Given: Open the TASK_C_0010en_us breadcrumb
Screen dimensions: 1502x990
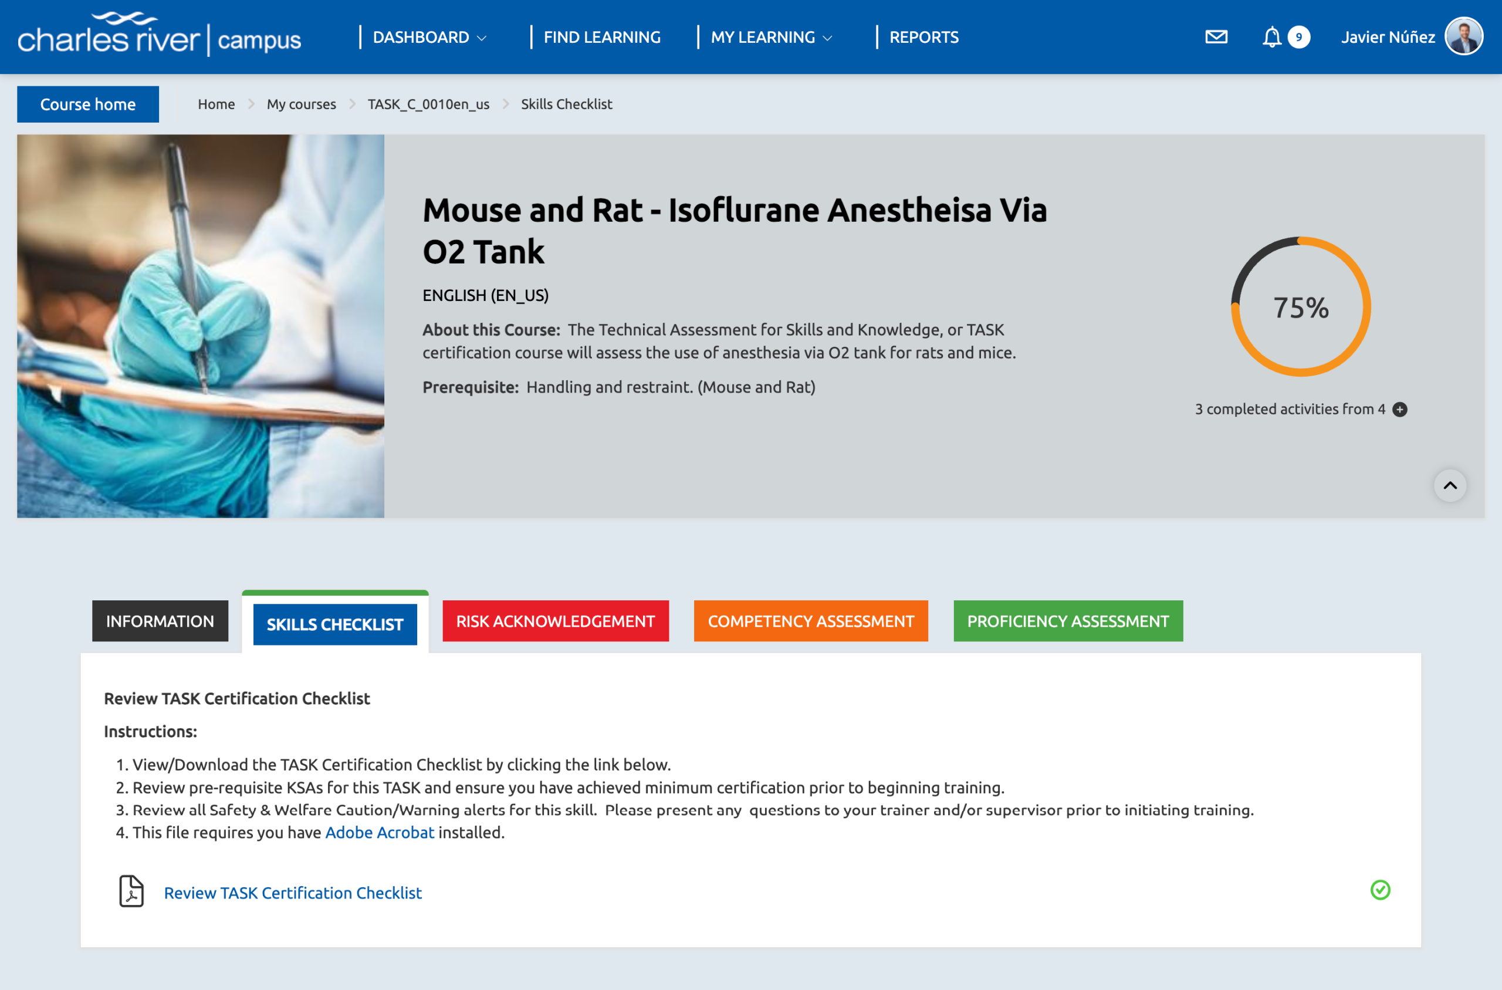Looking at the screenshot, I should 428,104.
